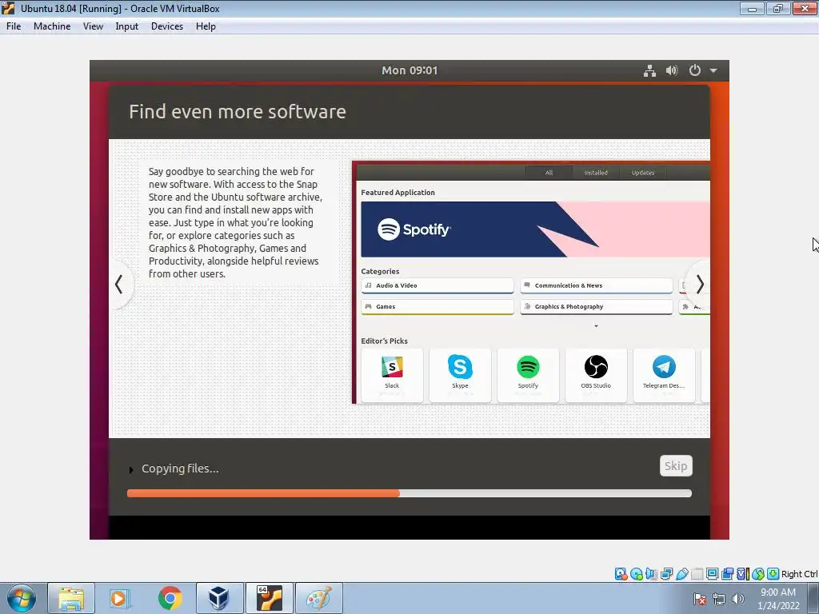This screenshot has height=614, width=819.
Task: Open the Ubuntu system menu dropdown arrow
Action: point(713,70)
